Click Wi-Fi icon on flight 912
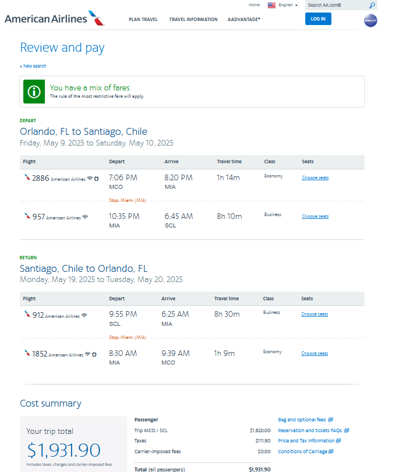 84,316
